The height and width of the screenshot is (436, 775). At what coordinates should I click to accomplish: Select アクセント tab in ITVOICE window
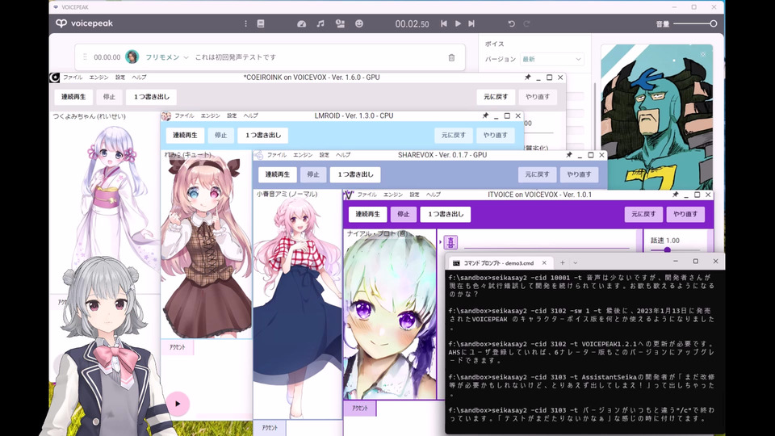coord(360,408)
